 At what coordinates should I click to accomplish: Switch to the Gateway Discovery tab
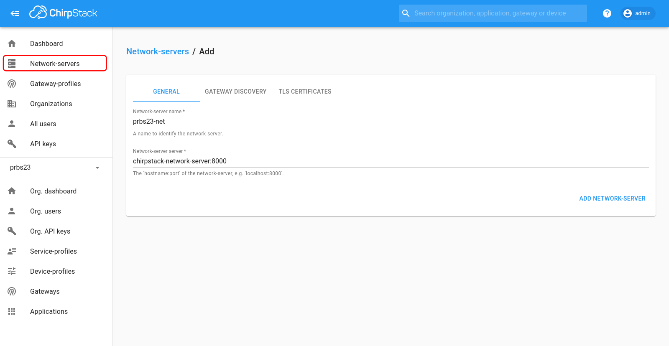(235, 92)
